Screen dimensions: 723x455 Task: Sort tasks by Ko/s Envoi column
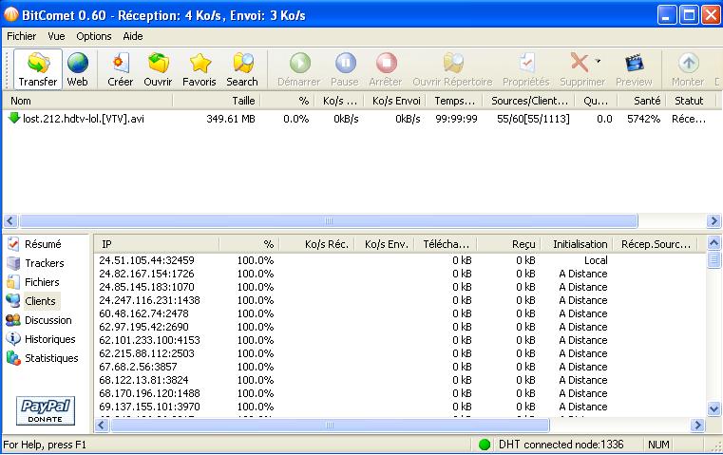point(395,101)
